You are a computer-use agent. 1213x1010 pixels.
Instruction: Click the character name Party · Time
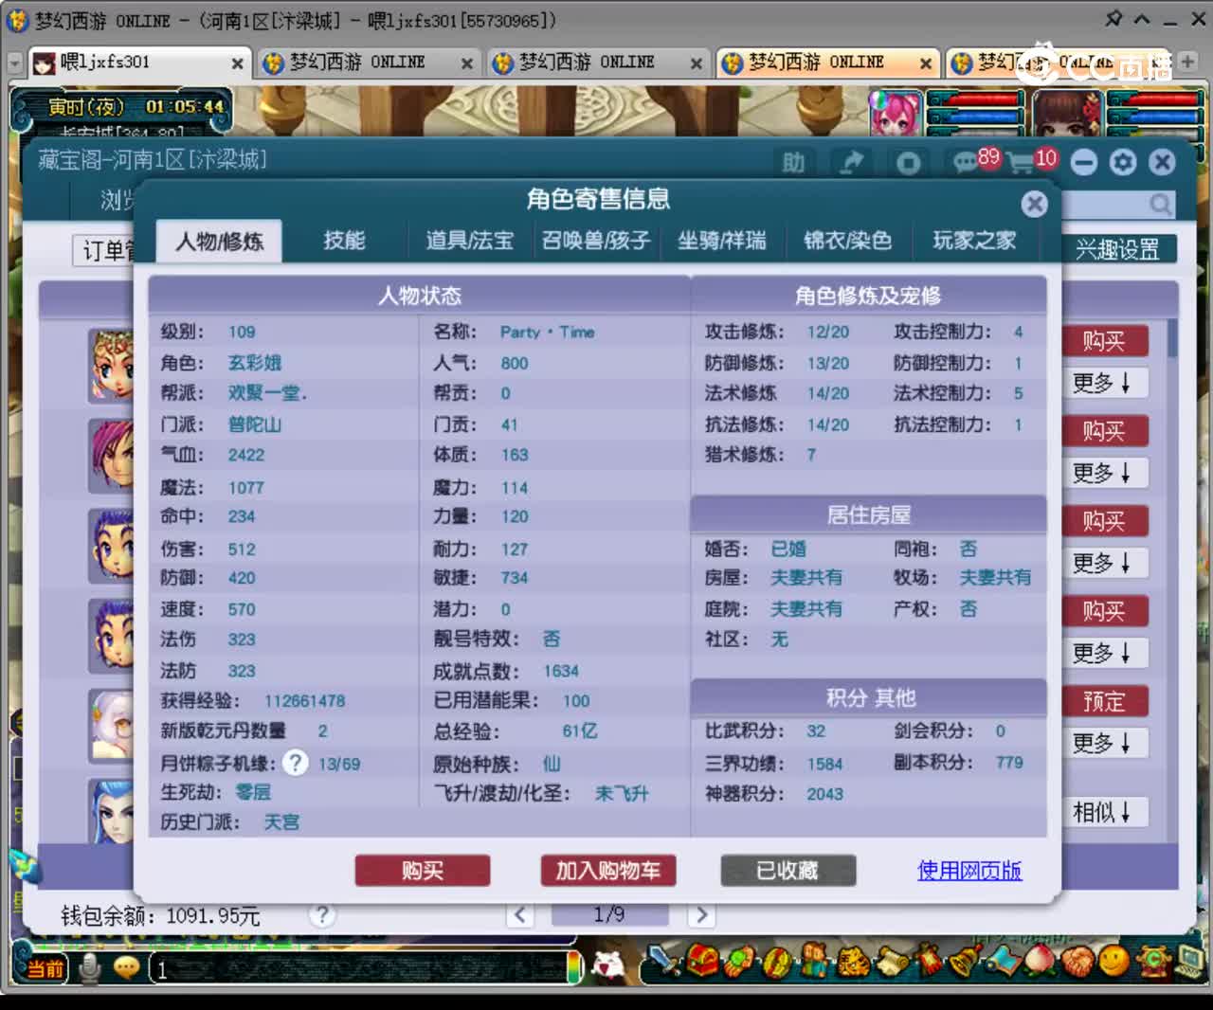[548, 332]
